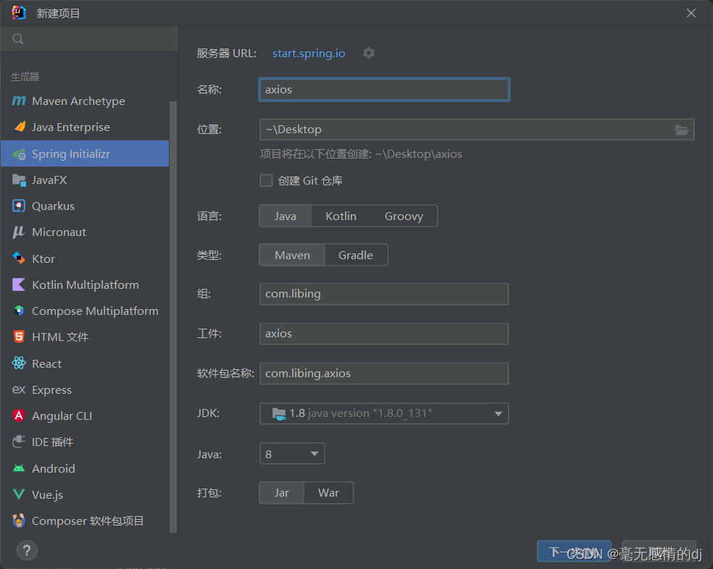Click the IDE plugin plug icon

tap(19, 442)
